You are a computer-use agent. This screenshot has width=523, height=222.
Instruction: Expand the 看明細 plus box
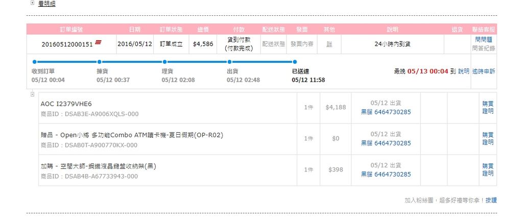point(32,3)
